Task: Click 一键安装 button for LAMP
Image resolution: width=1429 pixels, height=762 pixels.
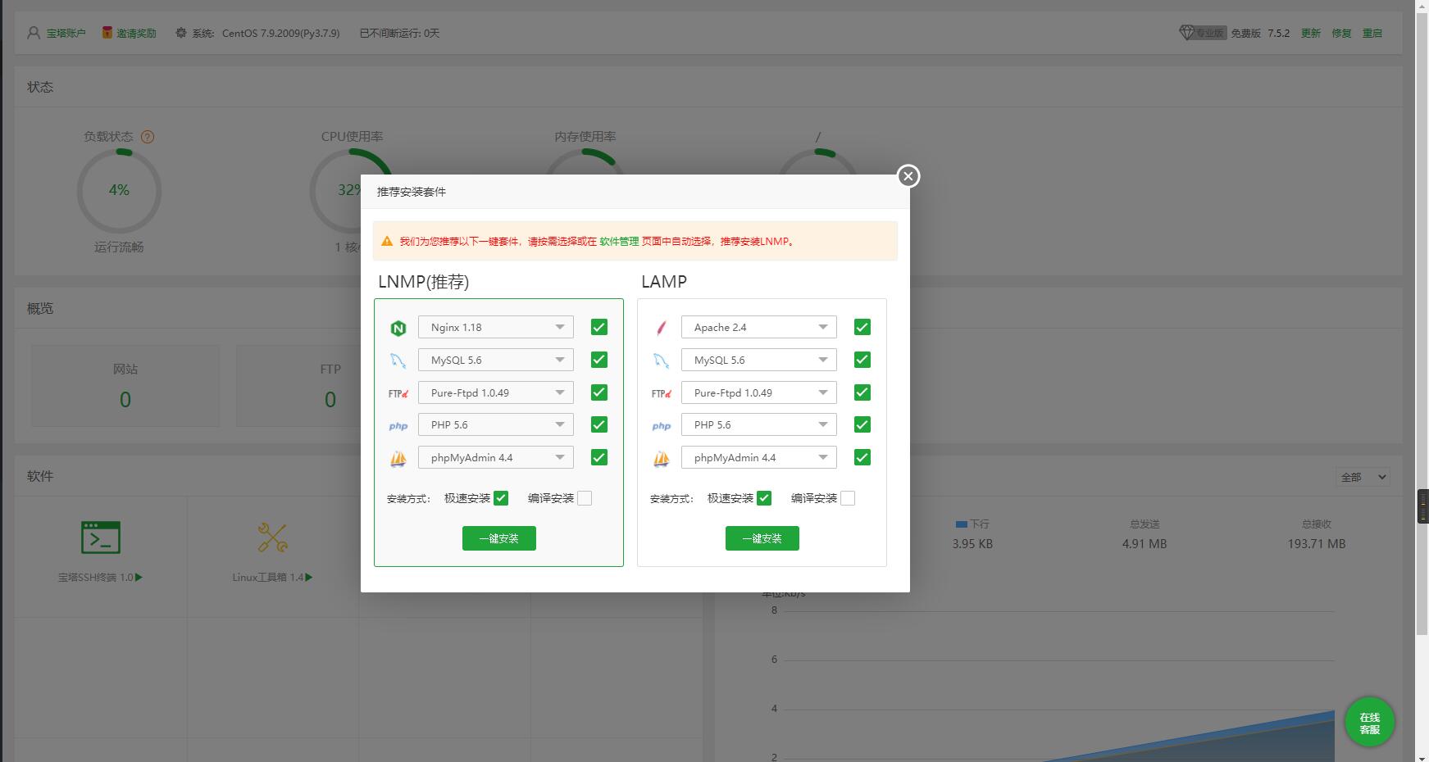Action: (762, 538)
